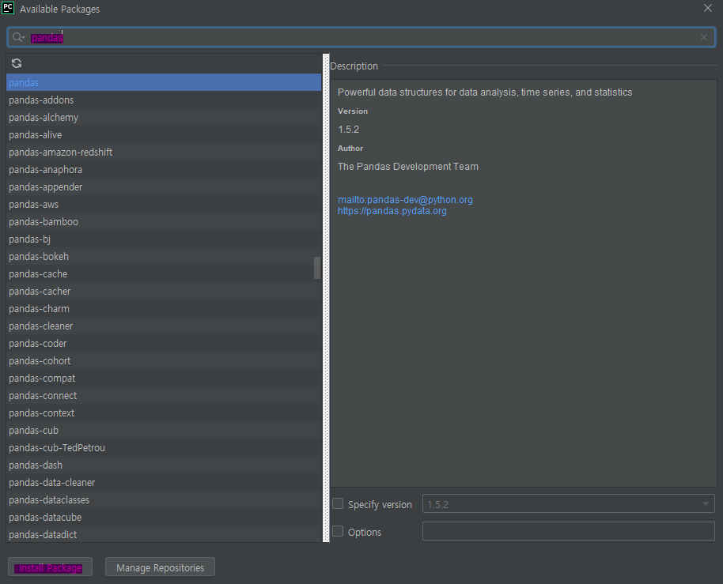
Task: Select pandas-appender package
Action: click(164, 187)
